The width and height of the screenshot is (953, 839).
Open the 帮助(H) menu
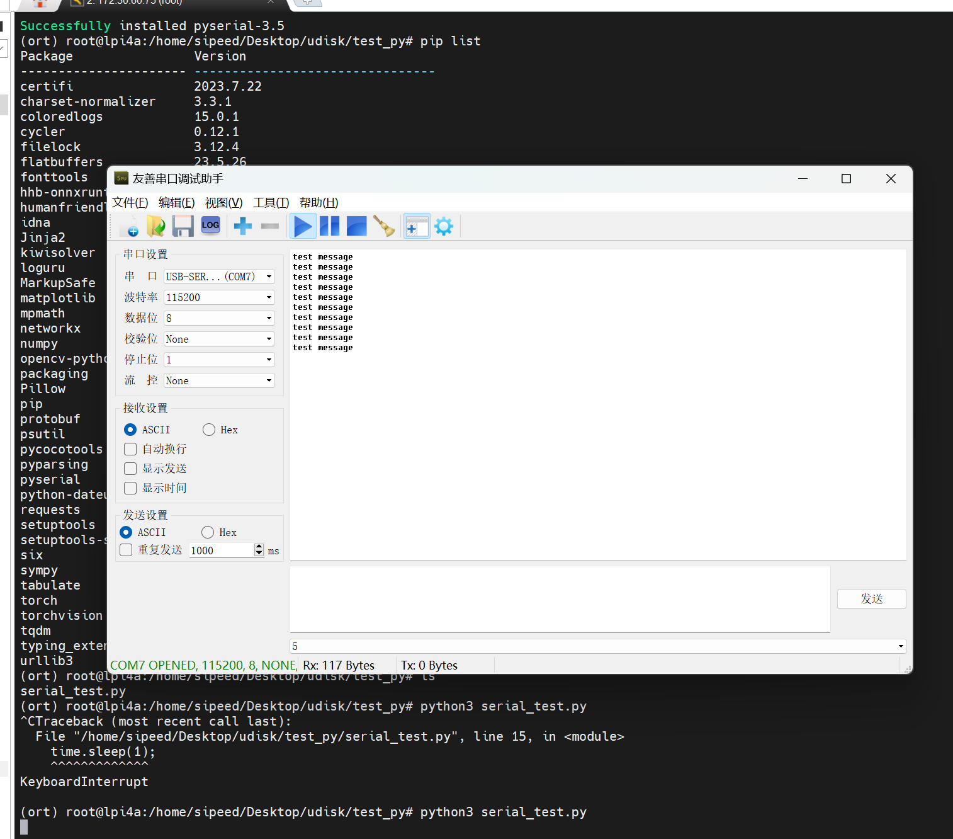(x=319, y=202)
